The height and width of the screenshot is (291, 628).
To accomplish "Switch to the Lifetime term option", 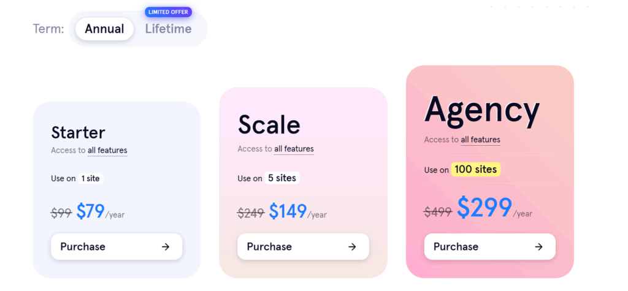I will click(168, 29).
